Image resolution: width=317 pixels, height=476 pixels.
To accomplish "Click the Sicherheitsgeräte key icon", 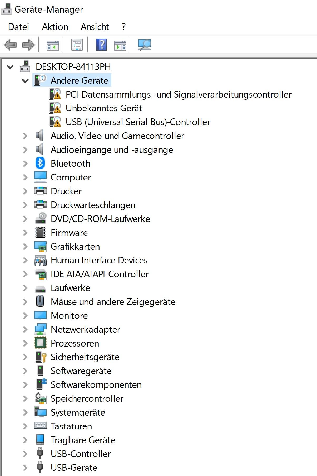I will click(x=41, y=357).
